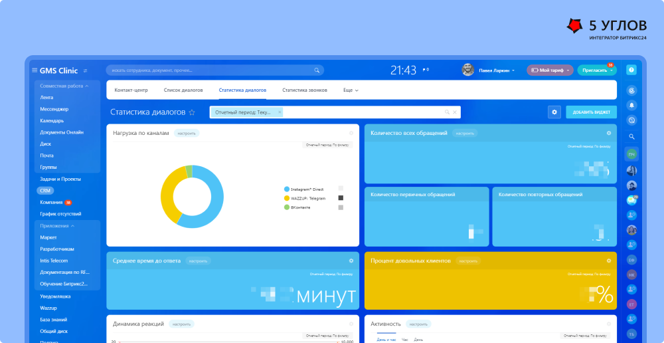This screenshot has width=664, height=343.
Task: Click the magnifier icon in right sidebar
Action: pos(631,137)
